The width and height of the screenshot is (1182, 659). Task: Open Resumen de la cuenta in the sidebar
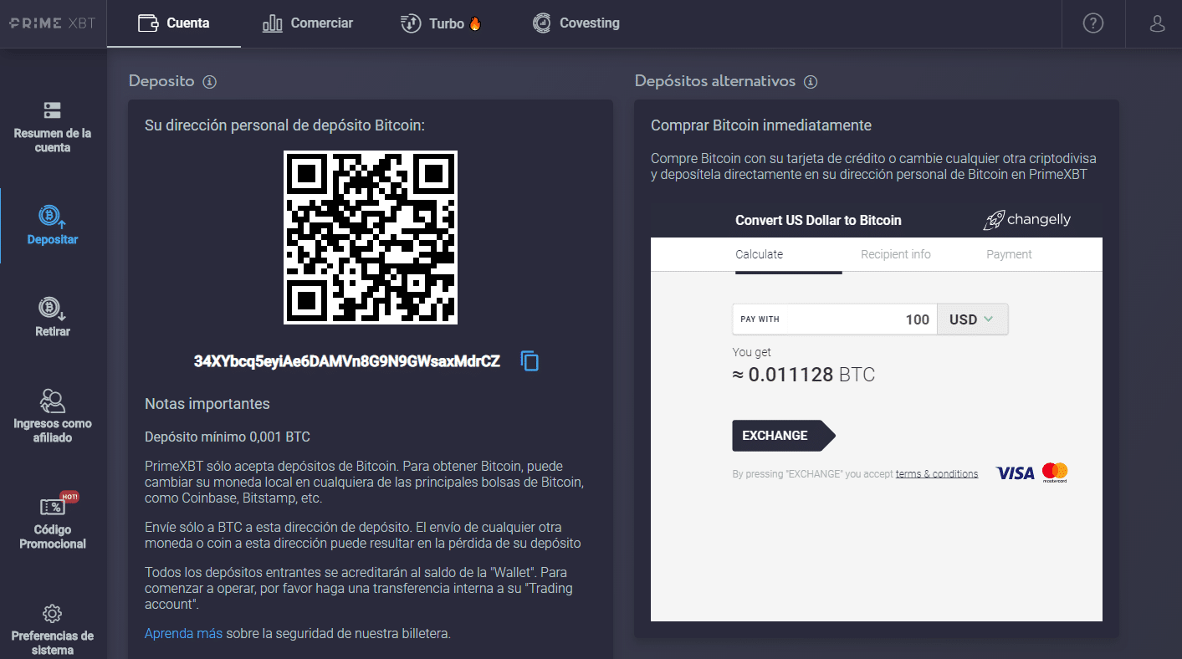(x=53, y=128)
